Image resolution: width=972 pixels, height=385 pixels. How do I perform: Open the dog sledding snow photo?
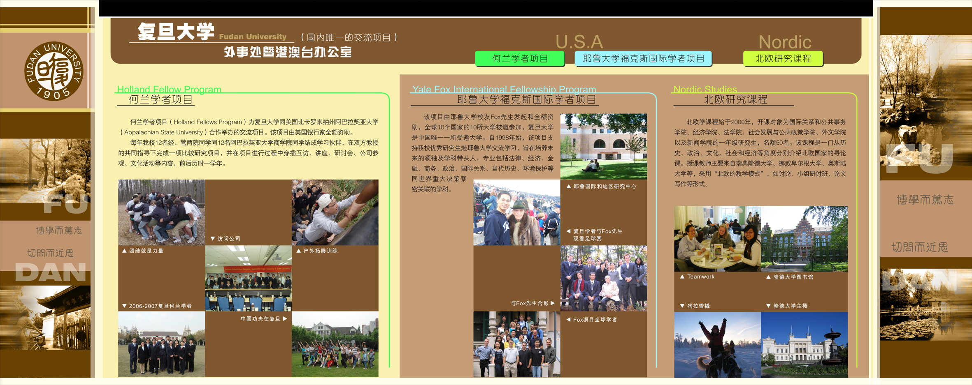717,344
